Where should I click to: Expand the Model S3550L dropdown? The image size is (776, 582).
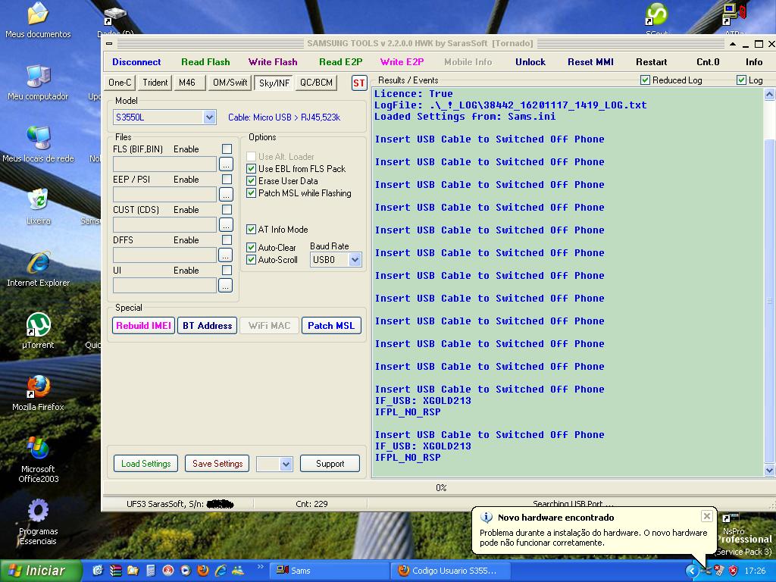point(209,117)
